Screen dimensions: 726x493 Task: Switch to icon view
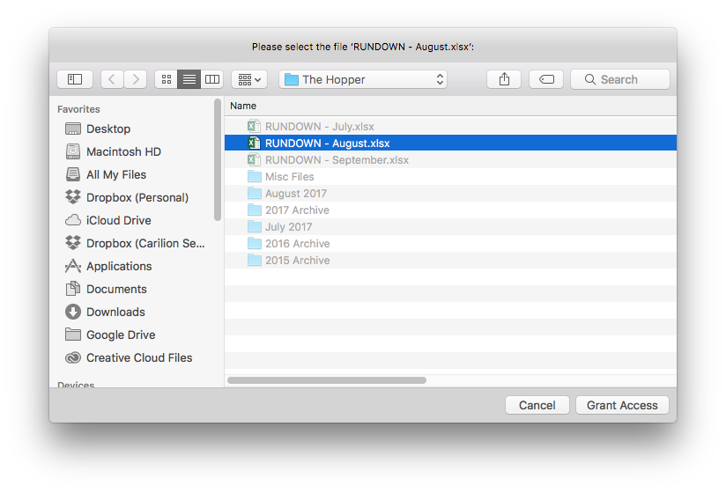coord(167,79)
